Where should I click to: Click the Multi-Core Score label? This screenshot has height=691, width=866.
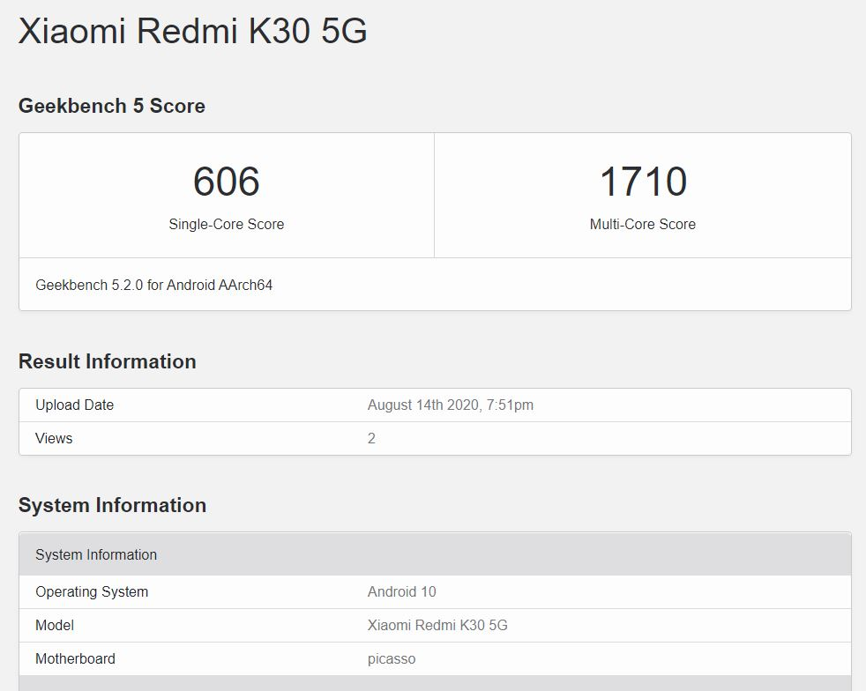coord(642,224)
